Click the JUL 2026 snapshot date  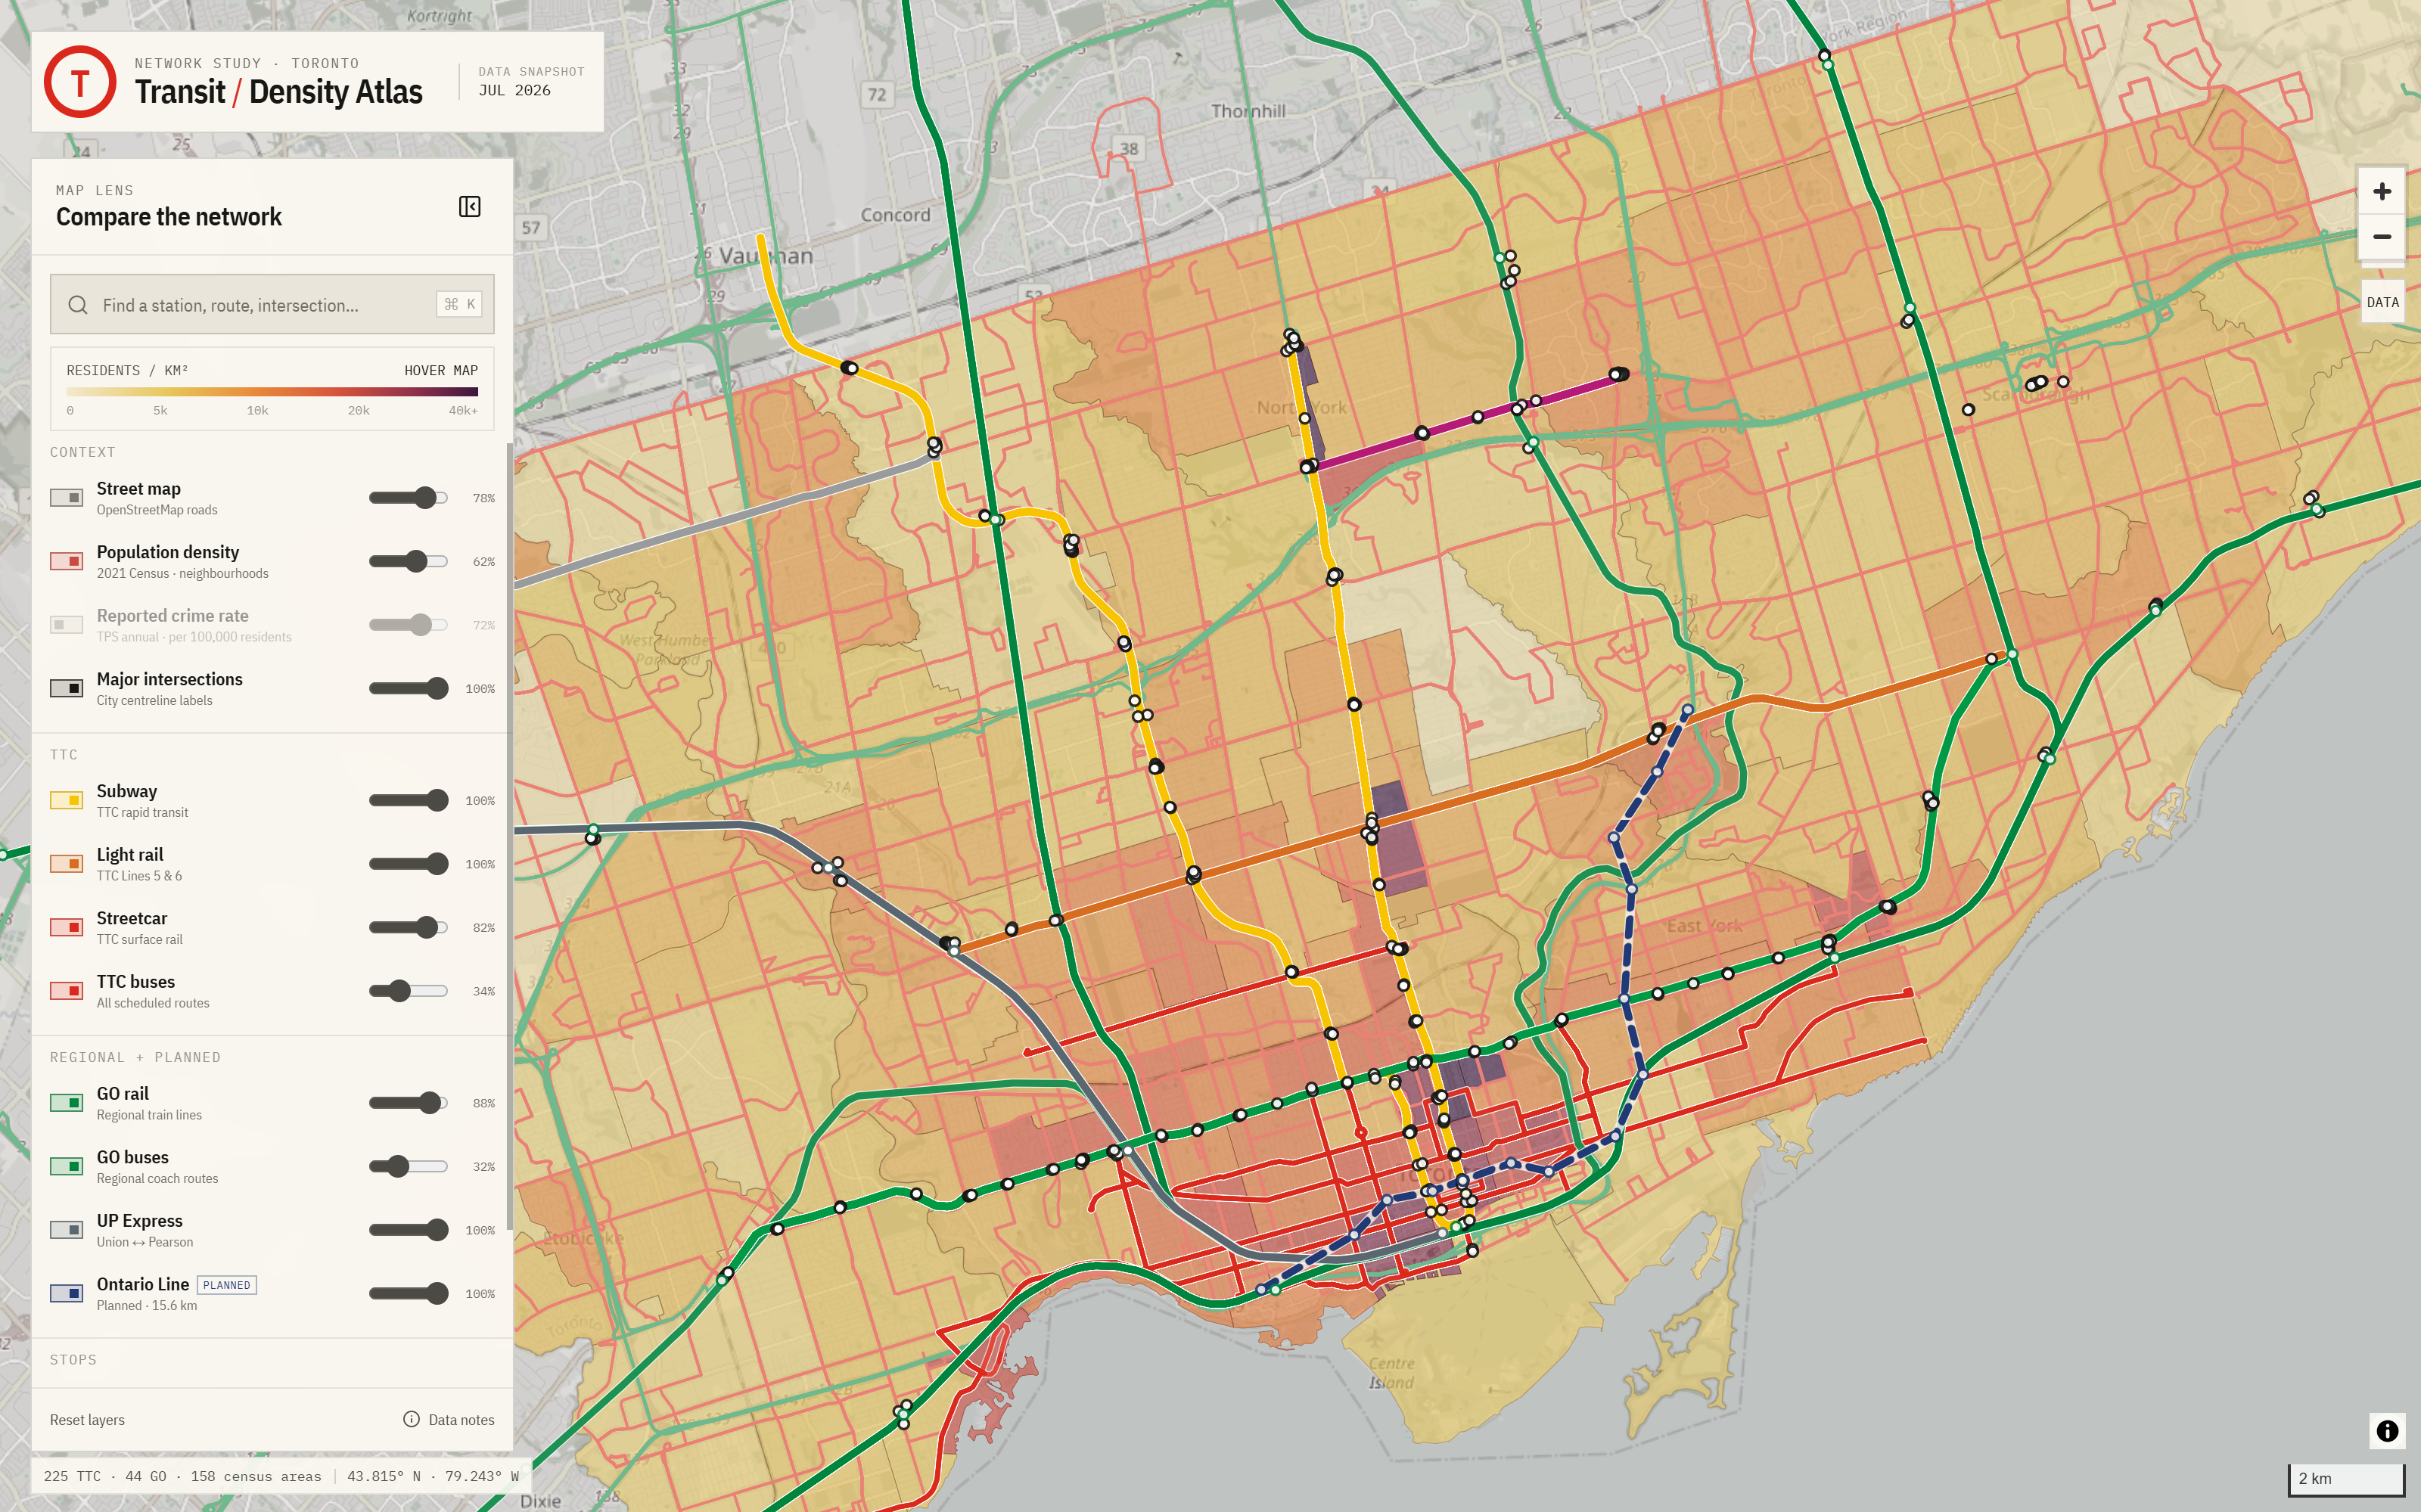pyautogui.click(x=514, y=90)
